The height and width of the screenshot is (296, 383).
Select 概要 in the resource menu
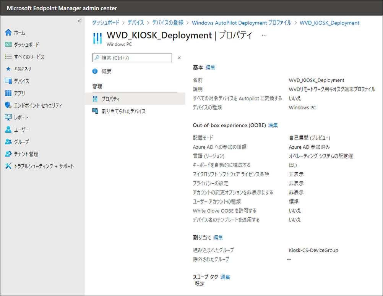tap(107, 71)
